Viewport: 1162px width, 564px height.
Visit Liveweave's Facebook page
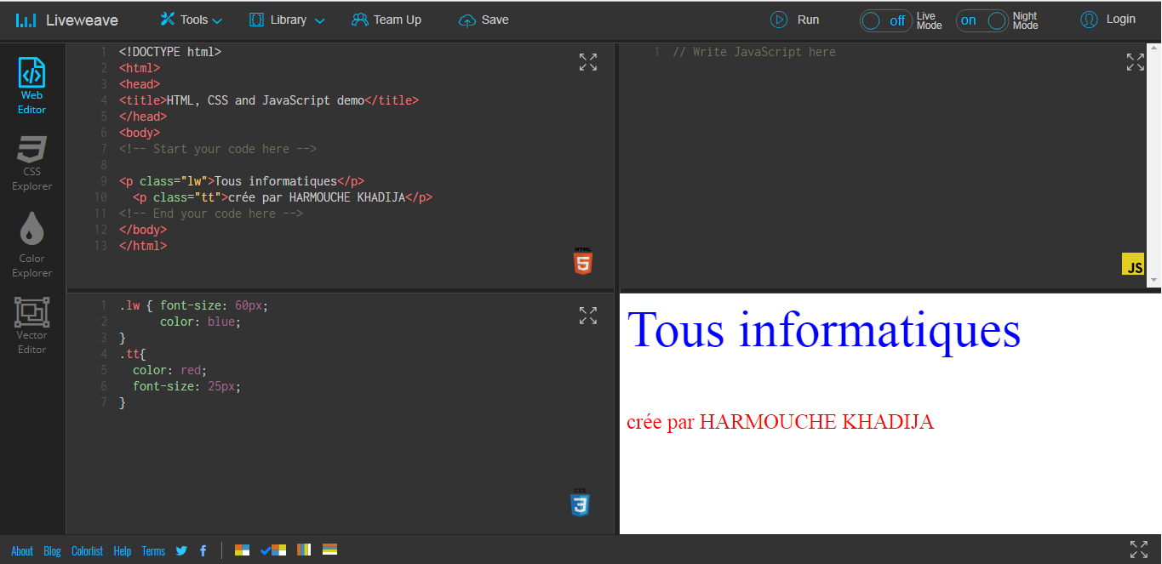[203, 550]
